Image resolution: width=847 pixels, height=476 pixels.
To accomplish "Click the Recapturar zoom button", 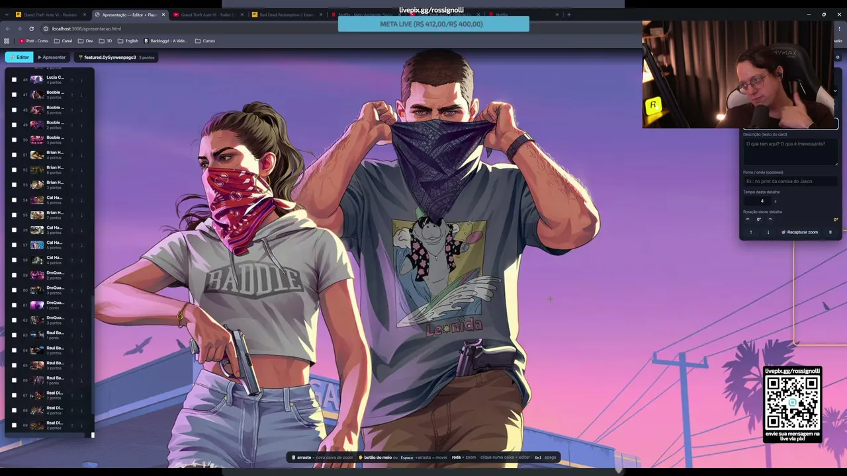I will (x=800, y=232).
